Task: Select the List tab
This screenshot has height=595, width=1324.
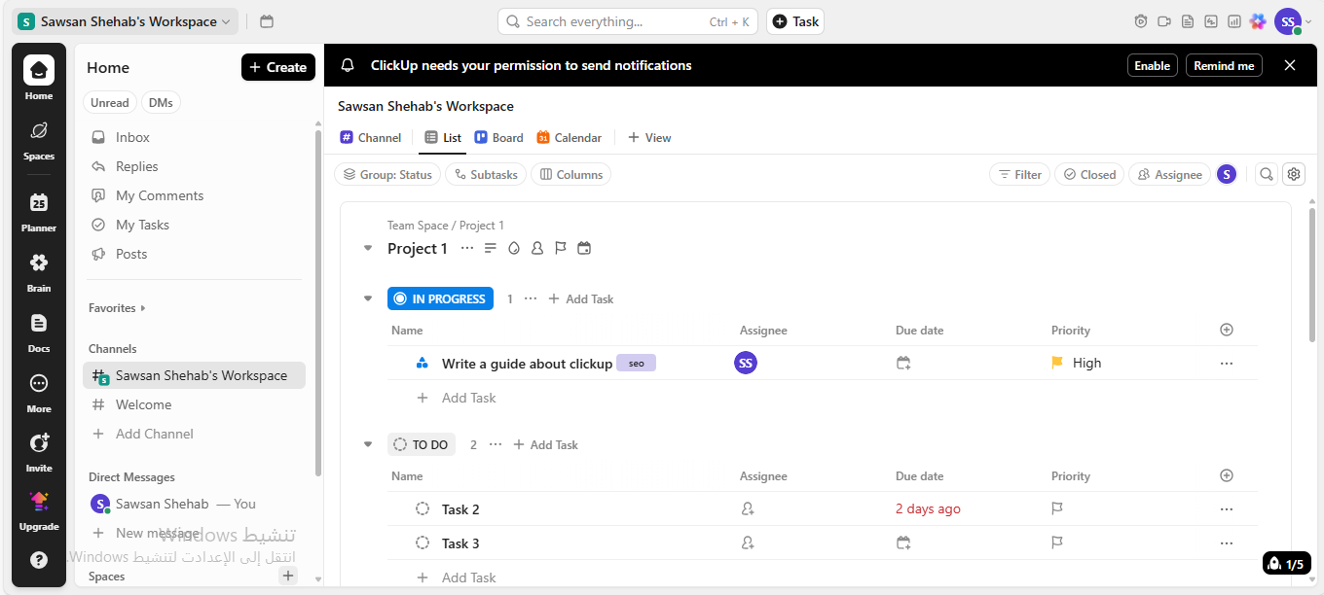Action: 443,137
